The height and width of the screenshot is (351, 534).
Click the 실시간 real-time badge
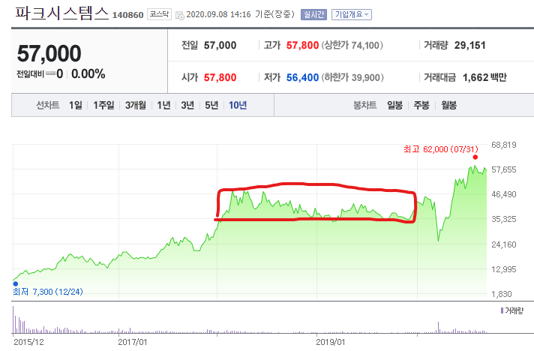pyautogui.click(x=313, y=15)
